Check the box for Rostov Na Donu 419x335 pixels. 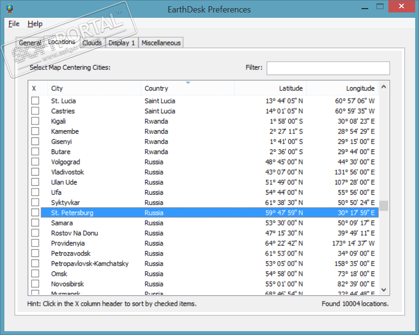coord(35,233)
